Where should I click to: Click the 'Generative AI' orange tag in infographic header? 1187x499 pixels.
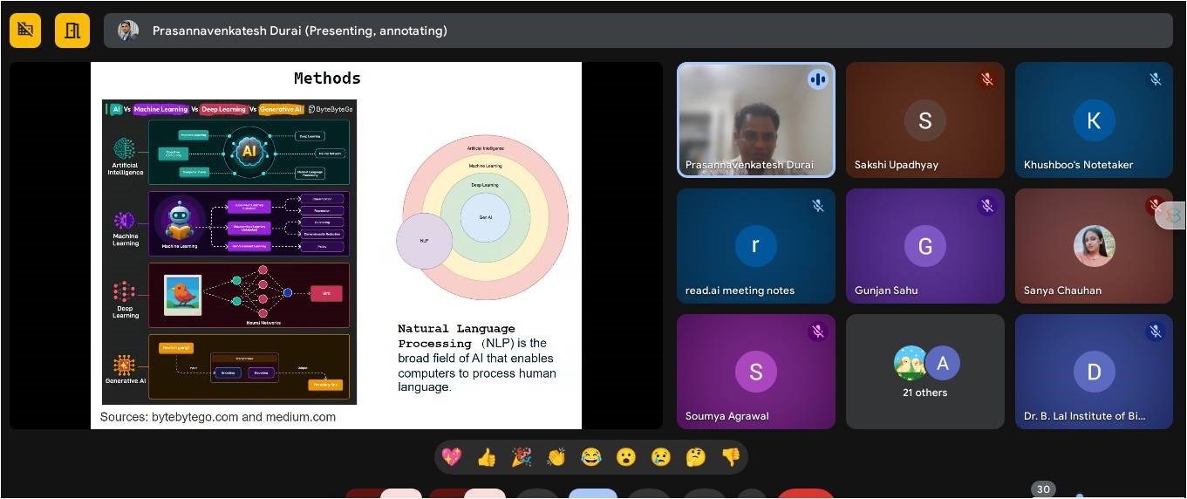tap(281, 109)
